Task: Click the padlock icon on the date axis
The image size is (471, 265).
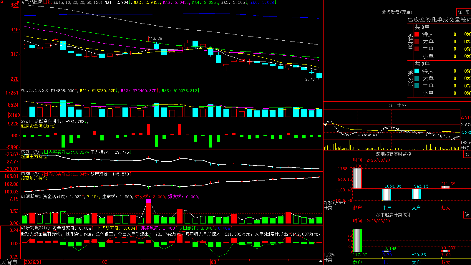Action: click(x=321, y=261)
